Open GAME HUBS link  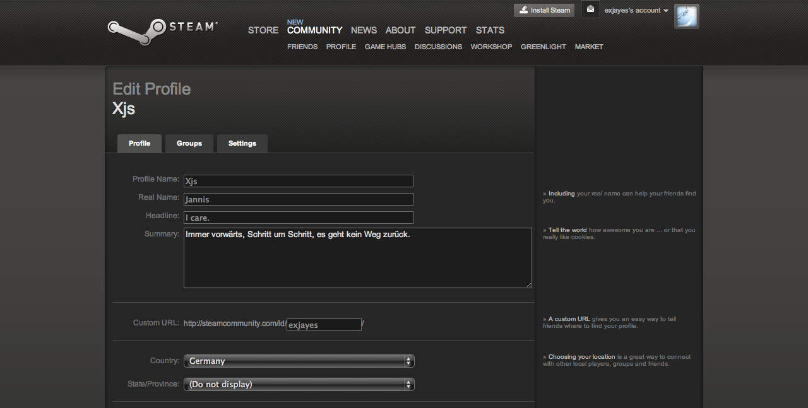pyautogui.click(x=385, y=47)
